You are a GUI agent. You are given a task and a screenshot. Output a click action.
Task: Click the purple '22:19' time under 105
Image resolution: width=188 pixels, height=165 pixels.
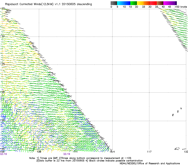coord(4,154)
